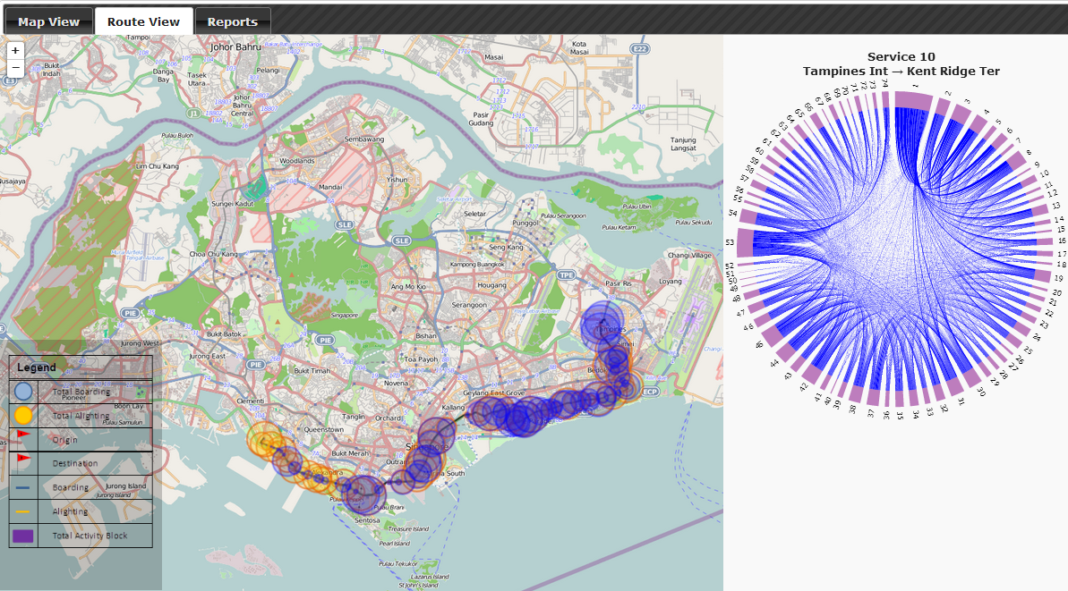Click the 'Johor Bahru' map label

click(235, 46)
